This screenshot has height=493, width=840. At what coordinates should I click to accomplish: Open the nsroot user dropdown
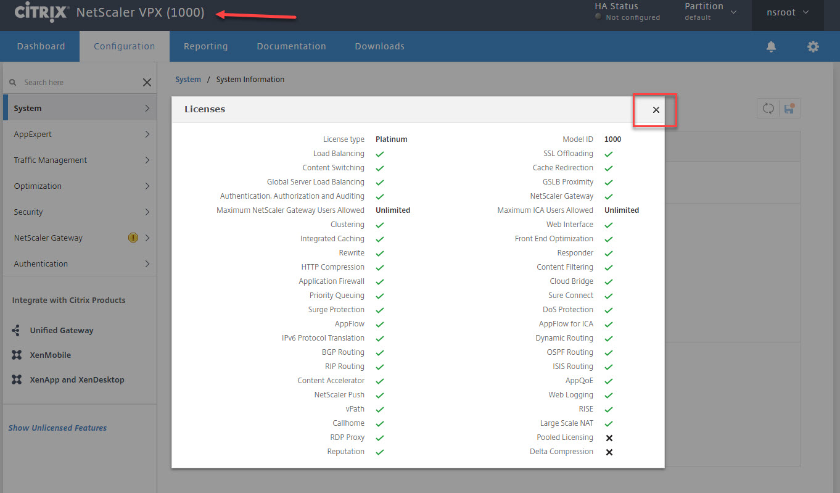click(x=788, y=12)
